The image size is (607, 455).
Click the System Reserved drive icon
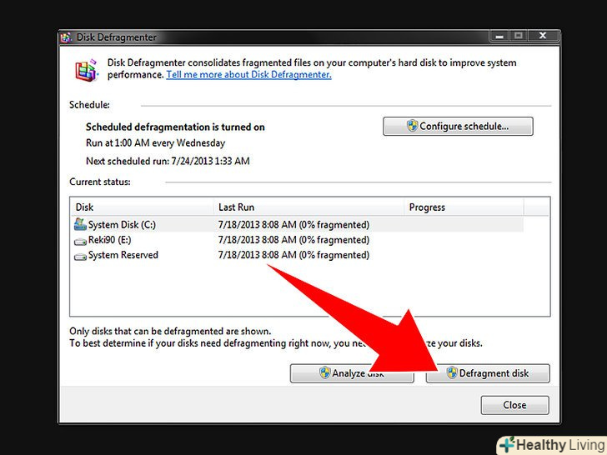click(80, 257)
